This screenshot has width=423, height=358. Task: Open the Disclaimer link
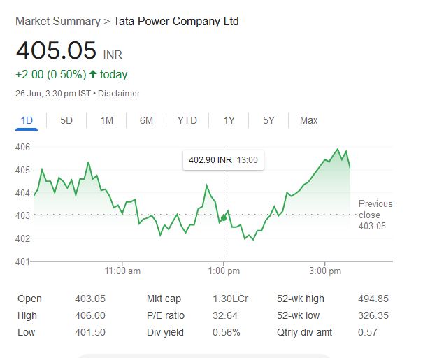(x=119, y=94)
